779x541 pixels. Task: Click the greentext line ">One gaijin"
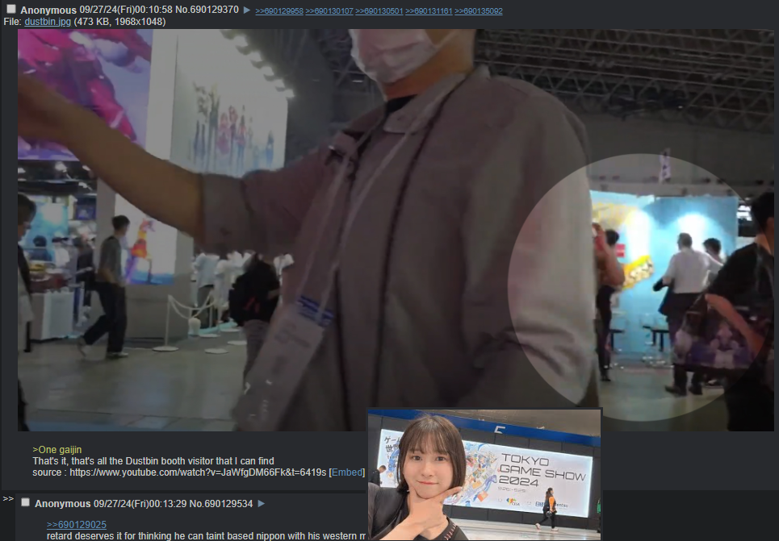[57, 450]
